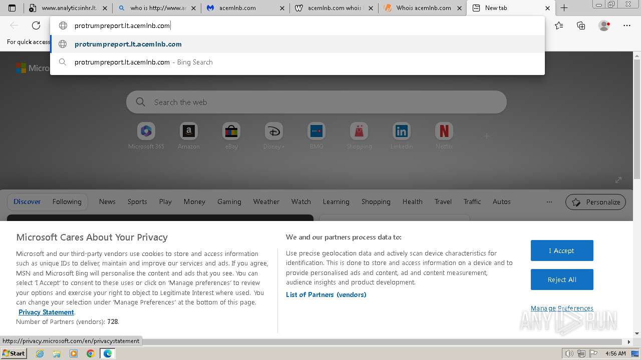
Task: Open List of Partners (vendors) link
Action: 326,294
